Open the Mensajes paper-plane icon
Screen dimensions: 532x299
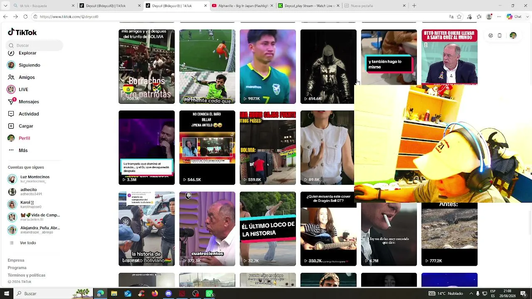pyautogui.click(x=11, y=102)
